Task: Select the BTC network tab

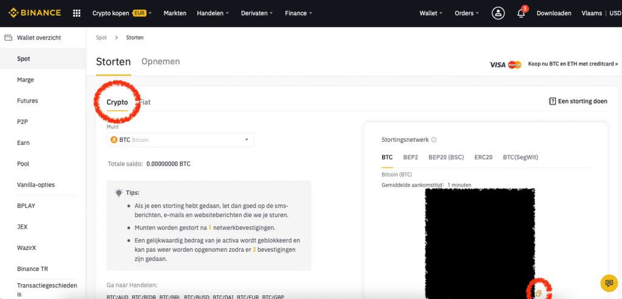Action: tap(387, 157)
